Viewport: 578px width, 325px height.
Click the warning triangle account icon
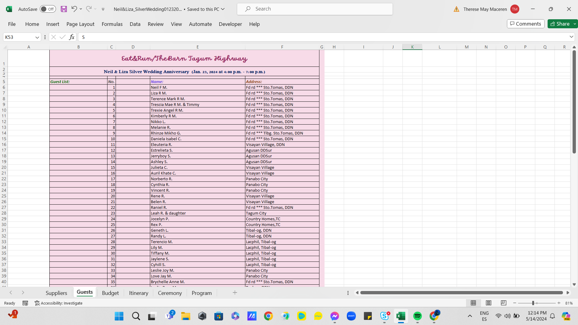456,9
